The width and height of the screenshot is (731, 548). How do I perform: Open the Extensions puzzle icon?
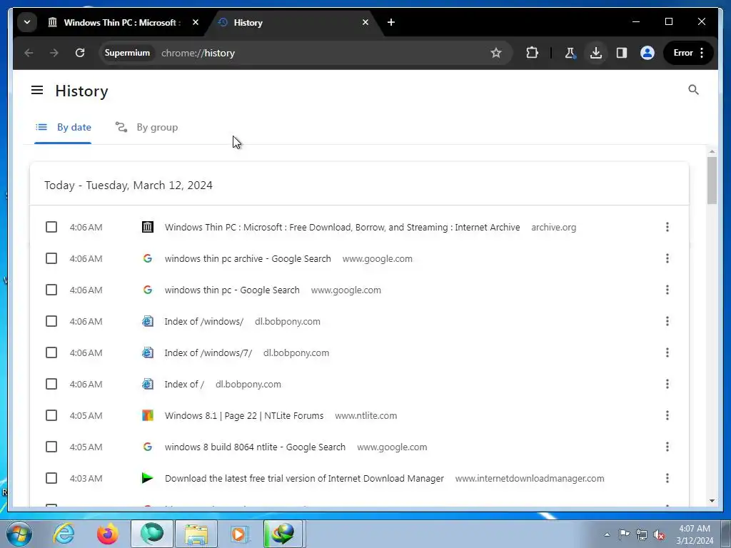(x=532, y=53)
